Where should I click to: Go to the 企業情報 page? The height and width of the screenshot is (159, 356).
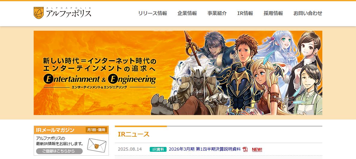[187, 14]
